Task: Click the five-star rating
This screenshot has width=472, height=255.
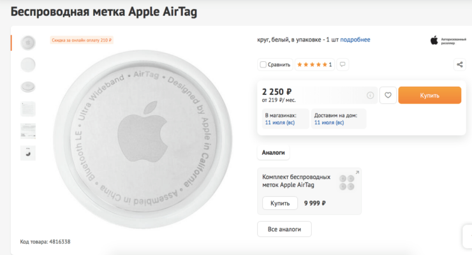Action: 312,64
